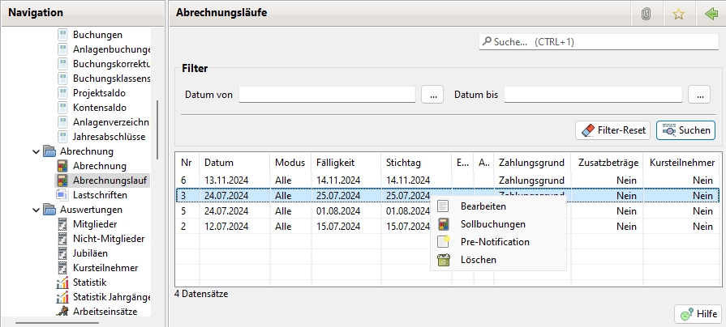Image resolution: width=726 pixels, height=327 pixels.
Task: Click the paperclip attachment icon
Action: click(x=646, y=13)
